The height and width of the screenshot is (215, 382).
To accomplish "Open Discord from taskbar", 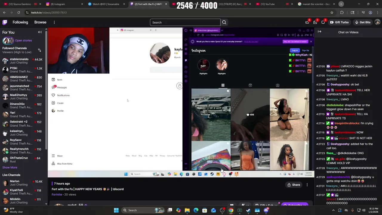I will [x=266, y=210].
